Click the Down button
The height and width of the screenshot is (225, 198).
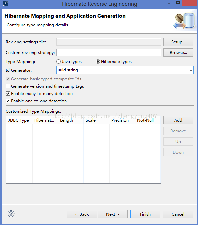point(178,152)
